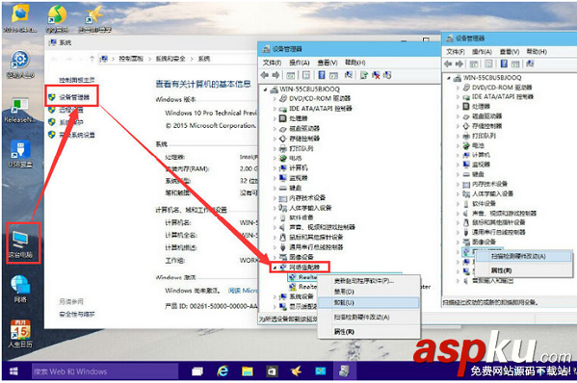This screenshot has height=383, width=577.
Task: Click 安全性和维护 link in System window
Action: [77, 315]
